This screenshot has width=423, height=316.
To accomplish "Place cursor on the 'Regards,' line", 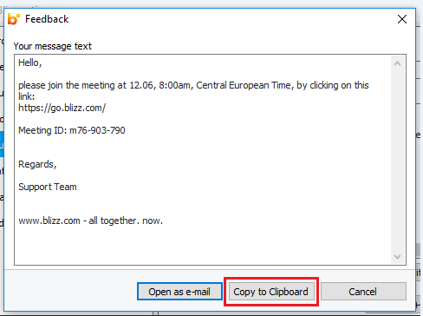I will pos(37,164).
